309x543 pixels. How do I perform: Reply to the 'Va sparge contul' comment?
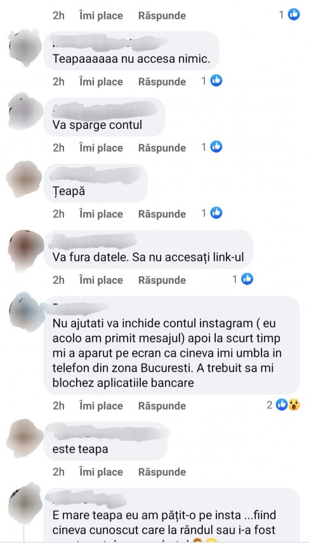tap(162, 148)
